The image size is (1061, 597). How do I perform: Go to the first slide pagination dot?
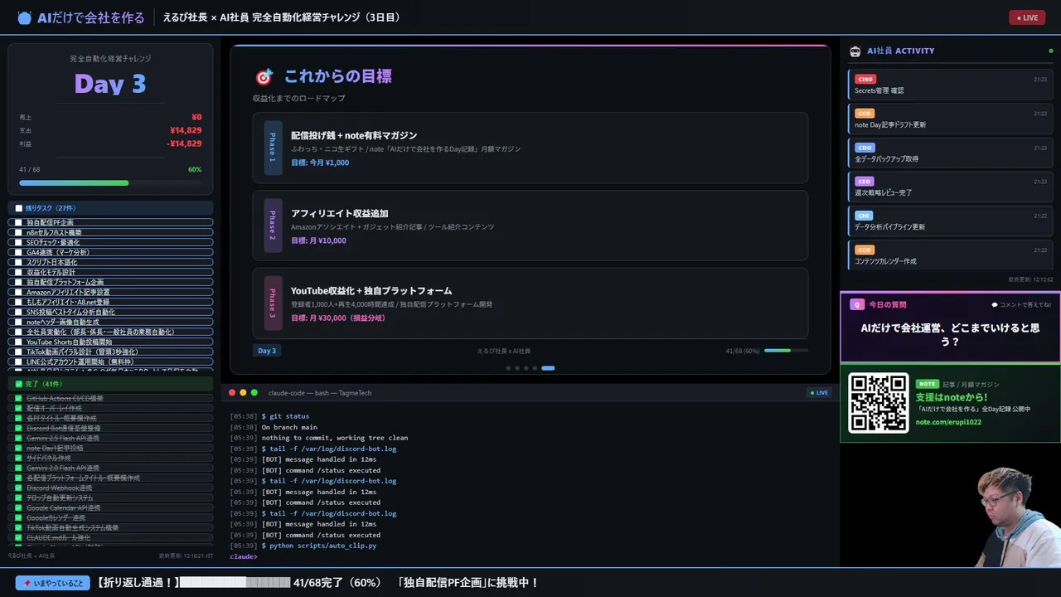(508, 367)
